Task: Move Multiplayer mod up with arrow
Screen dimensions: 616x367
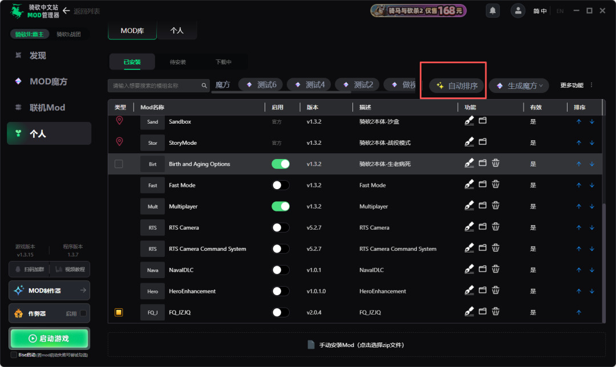Action: click(x=579, y=206)
